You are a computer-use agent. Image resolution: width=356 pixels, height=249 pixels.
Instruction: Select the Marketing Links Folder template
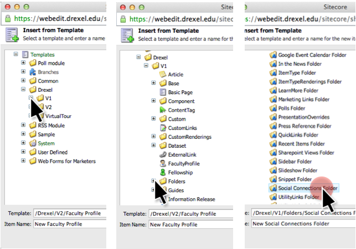[x=304, y=99]
